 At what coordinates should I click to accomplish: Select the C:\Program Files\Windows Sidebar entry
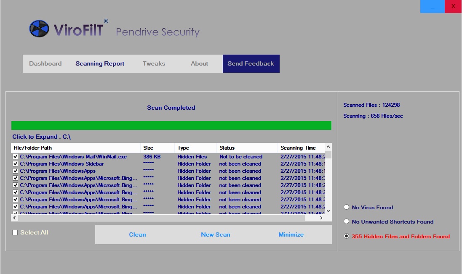[62, 164]
